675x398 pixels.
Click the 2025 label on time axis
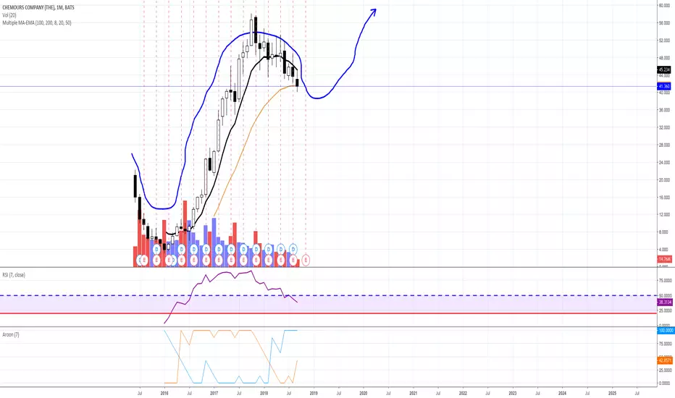pyautogui.click(x=612, y=393)
